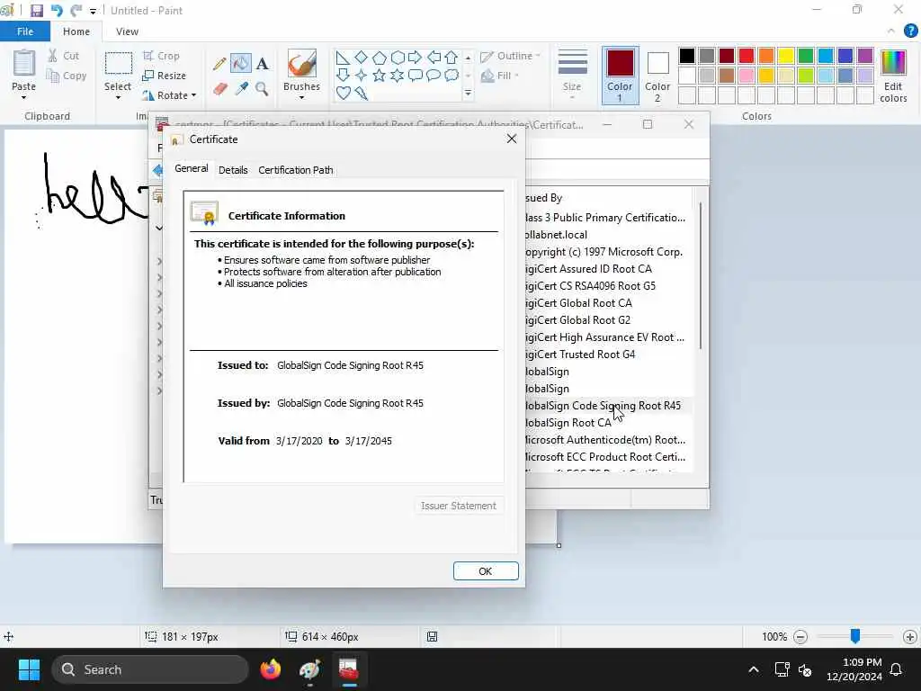Open Customize Quick Access Toolbar dropdown
Viewport: 921px width, 691px height.
pyautogui.click(x=93, y=11)
